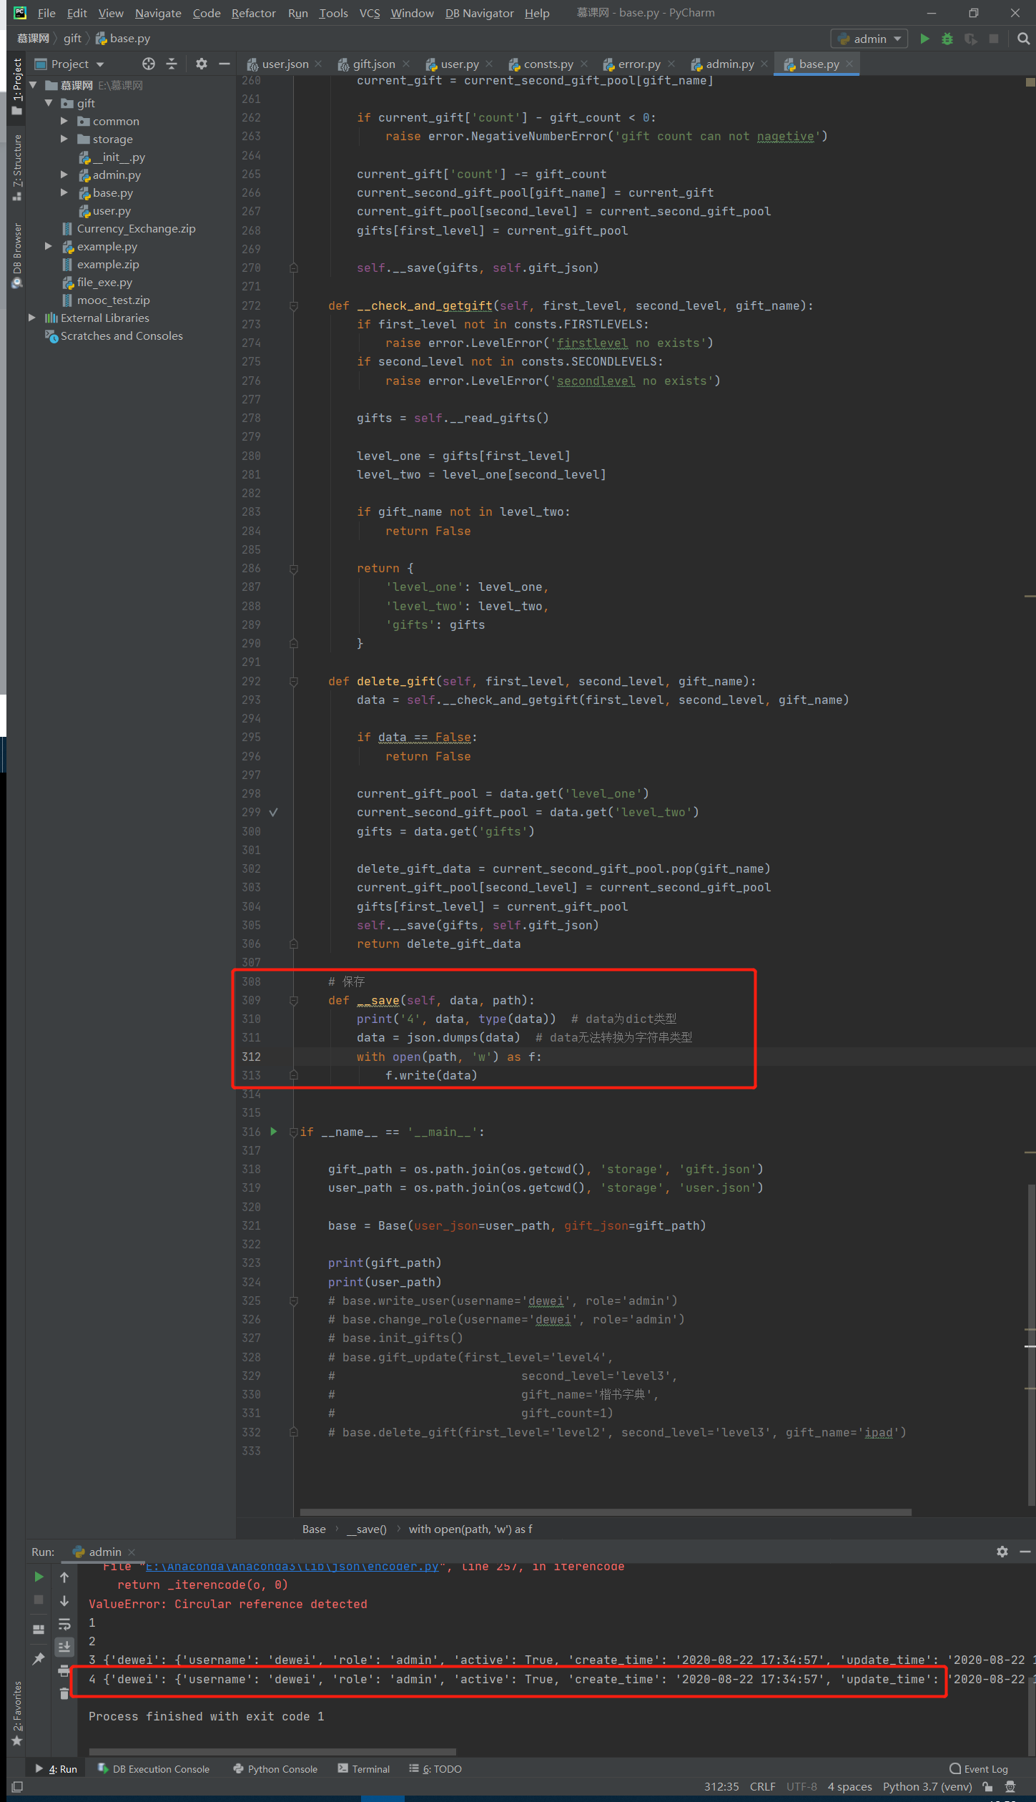This screenshot has width=1036, height=1802.
Task: Toggle the Favorites side panel
Action: tap(17, 1713)
